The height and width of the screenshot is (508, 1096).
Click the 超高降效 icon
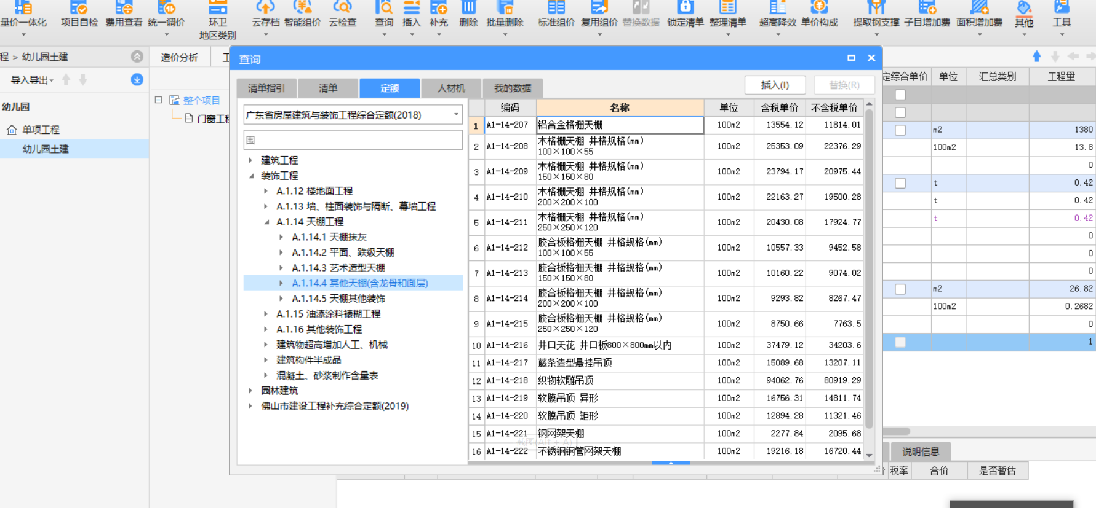pyautogui.click(x=777, y=9)
